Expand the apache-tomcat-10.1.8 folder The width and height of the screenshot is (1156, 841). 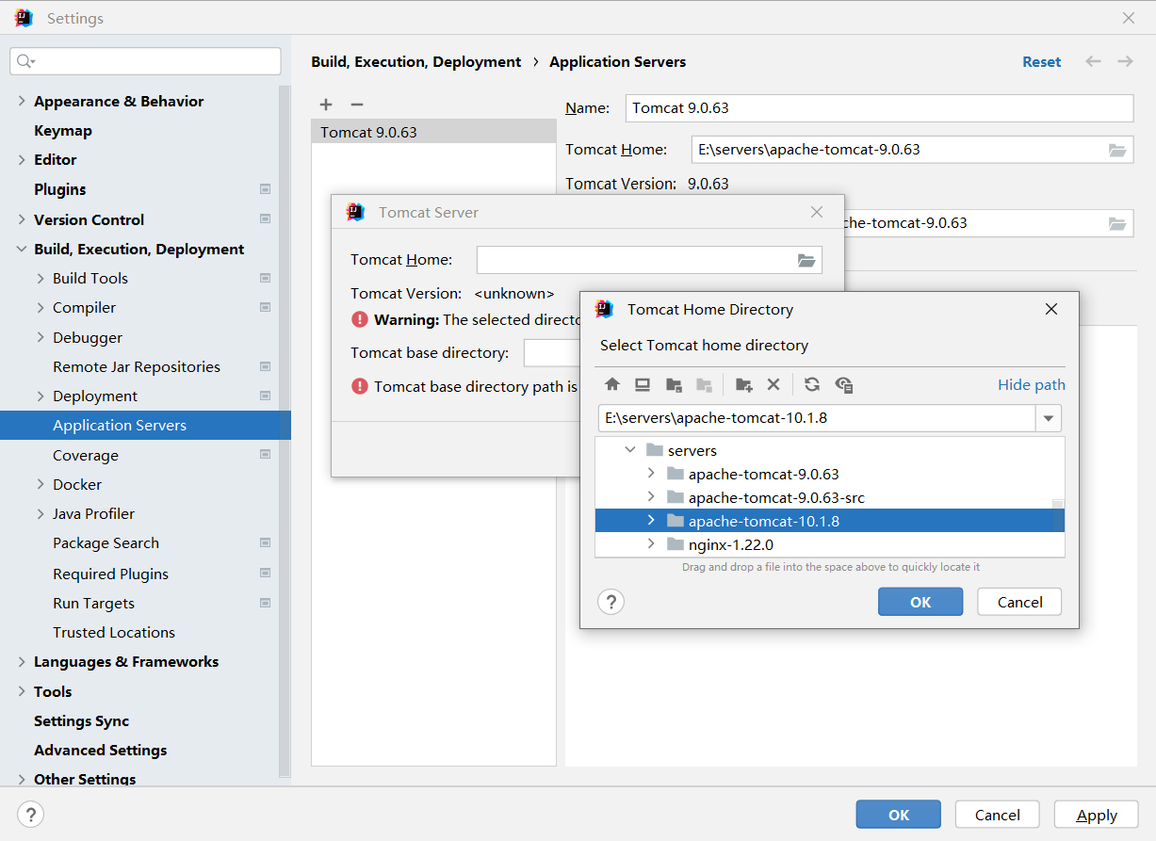point(651,520)
